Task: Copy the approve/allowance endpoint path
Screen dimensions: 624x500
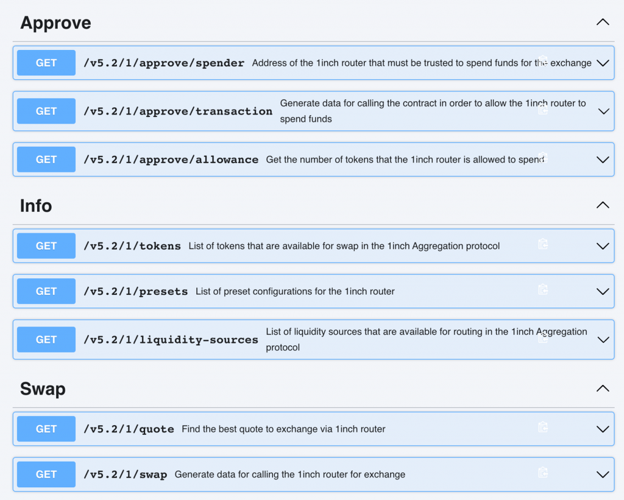Action: click(543, 158)
